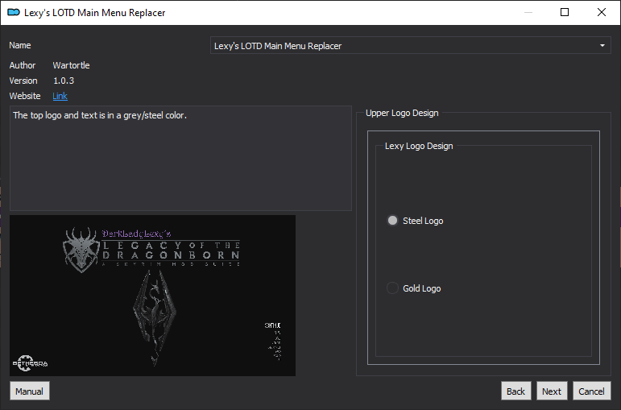The height and width of the screenshot is (410, 621).
Task: Click the version number 1.0.3
Action: pyautogui.click(x=64, y=81)
